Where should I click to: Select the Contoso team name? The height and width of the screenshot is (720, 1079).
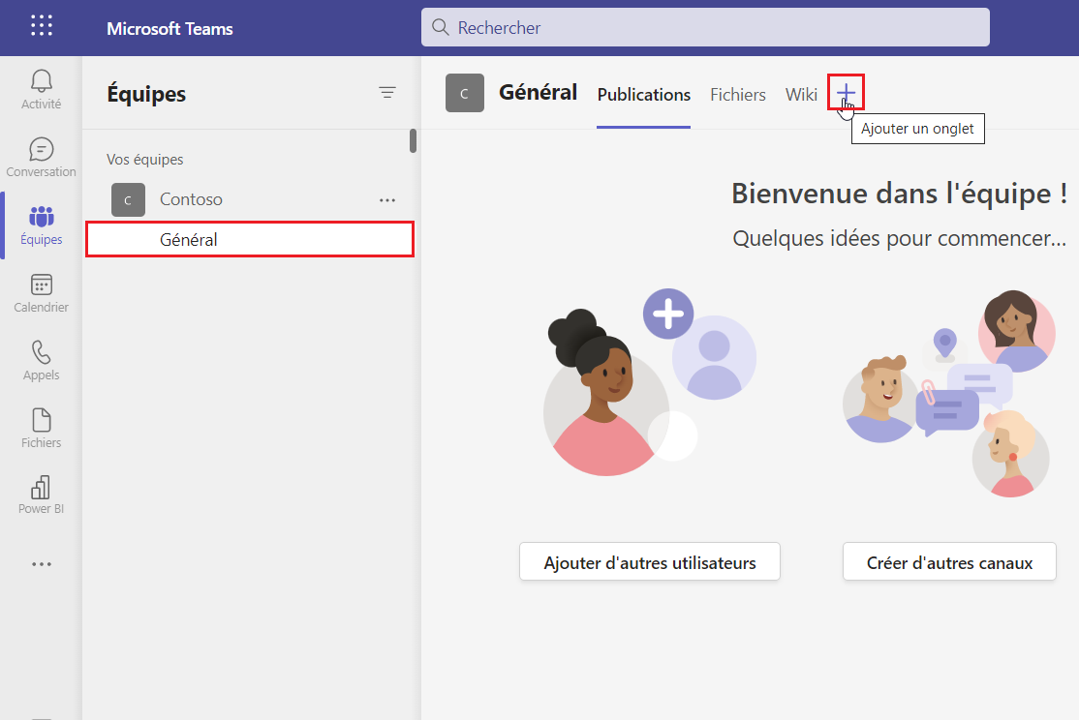click(192, 199)
